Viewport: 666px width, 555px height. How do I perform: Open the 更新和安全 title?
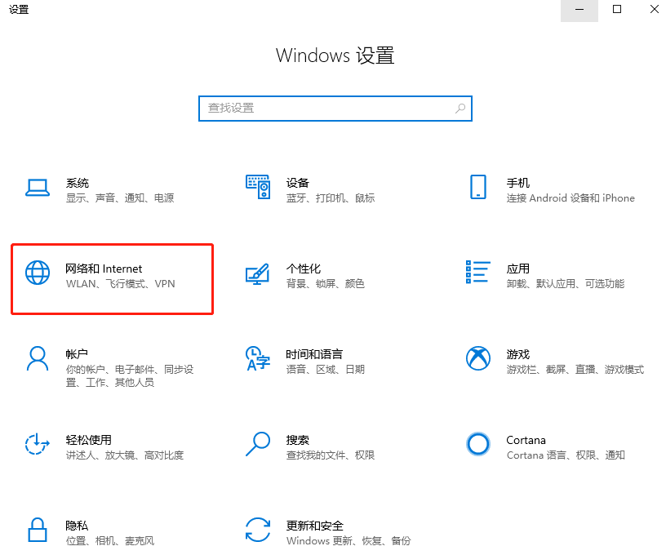[315, 526]
